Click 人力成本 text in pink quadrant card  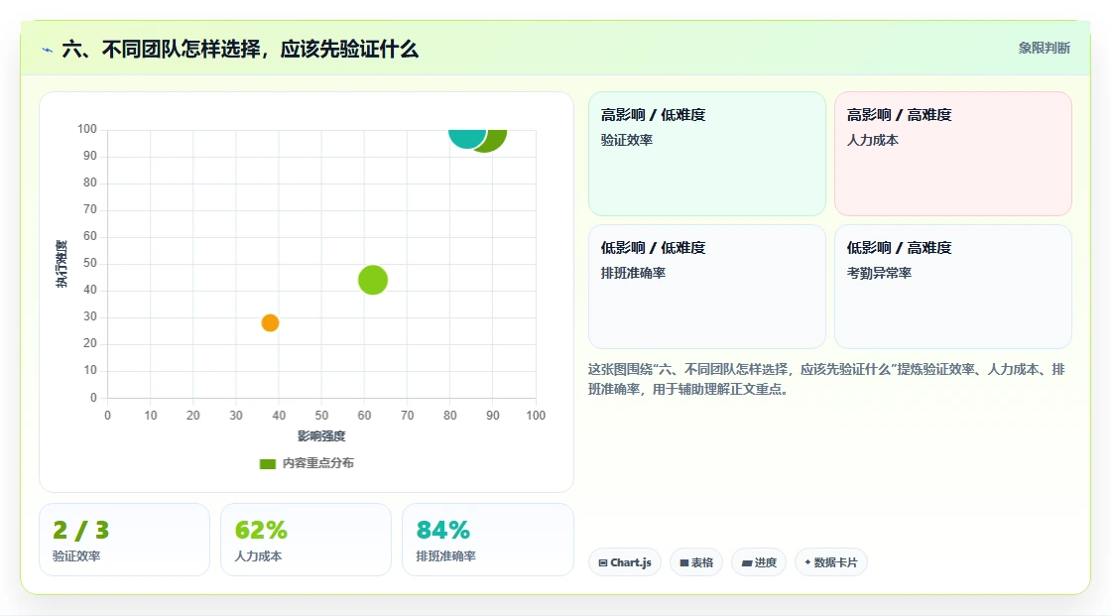pos(872,140)
